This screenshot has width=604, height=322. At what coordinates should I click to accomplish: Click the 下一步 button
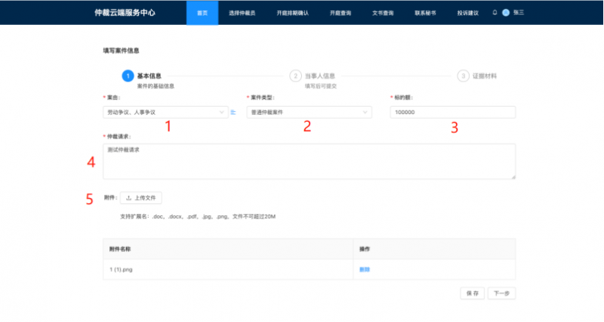(x=501, y=293)
